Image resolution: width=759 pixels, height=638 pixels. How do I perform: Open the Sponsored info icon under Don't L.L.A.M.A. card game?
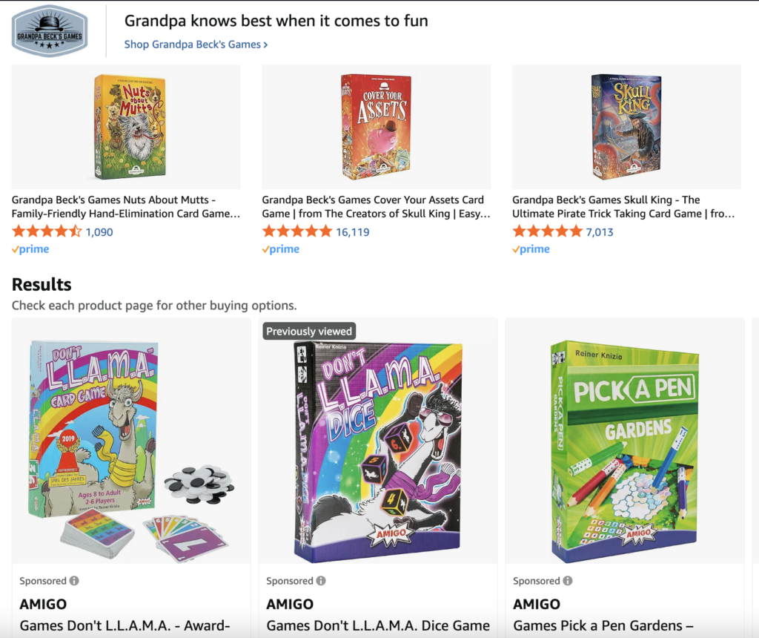pos(74,580)
